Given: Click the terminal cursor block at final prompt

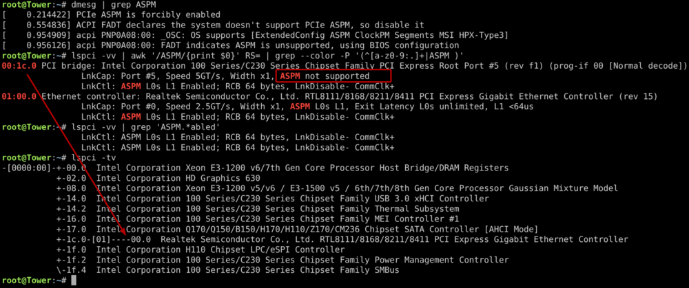Looking at the screenshot, I should (74, 280).
